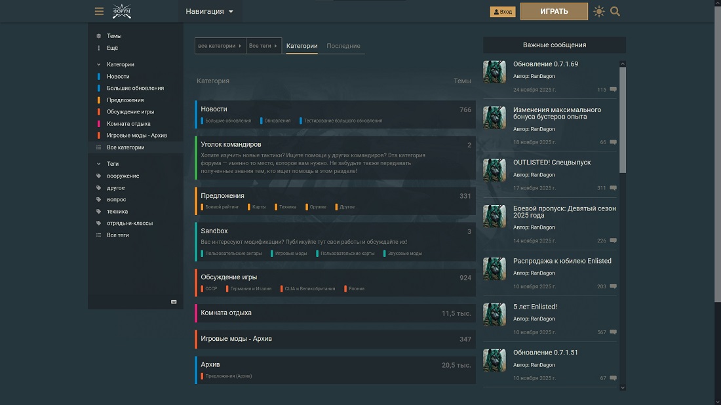Open the 'Все теги' filter dropdown
Screen dimensions: 721x405
[x=263, y=46]
